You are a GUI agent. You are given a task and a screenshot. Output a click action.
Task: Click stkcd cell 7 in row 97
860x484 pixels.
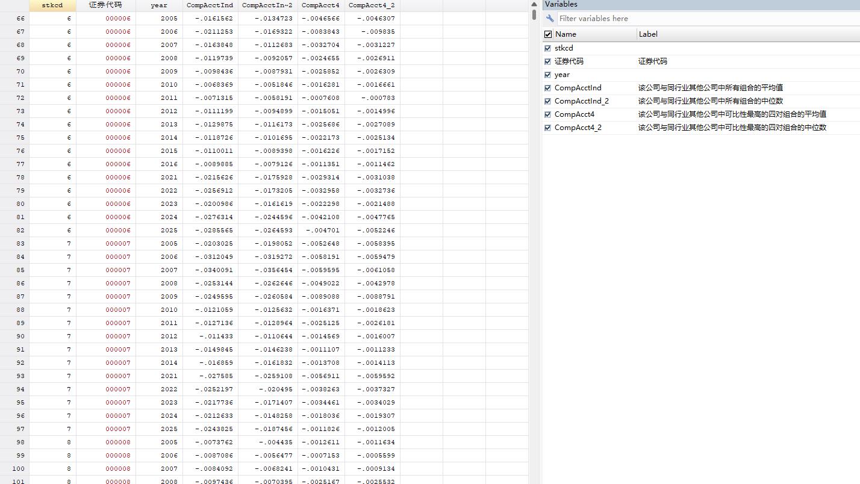click(x=52, y=429)
